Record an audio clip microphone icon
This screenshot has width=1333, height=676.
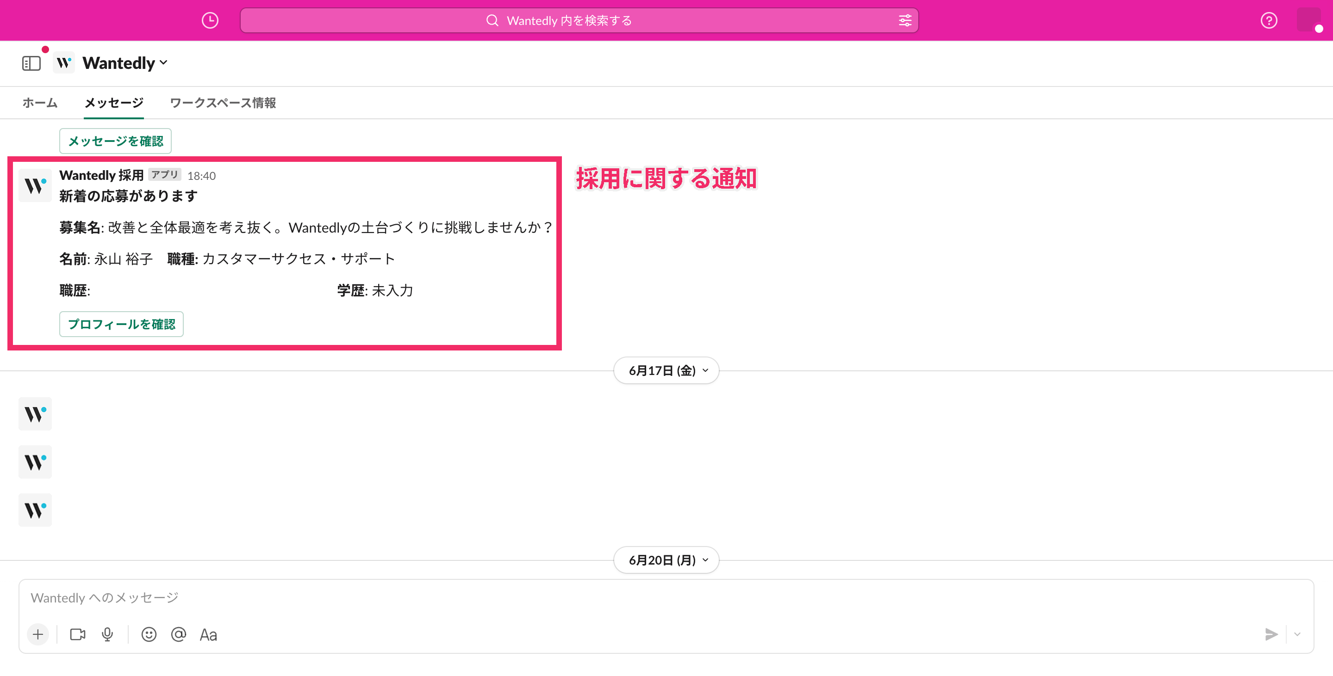(x=107, y=634)
